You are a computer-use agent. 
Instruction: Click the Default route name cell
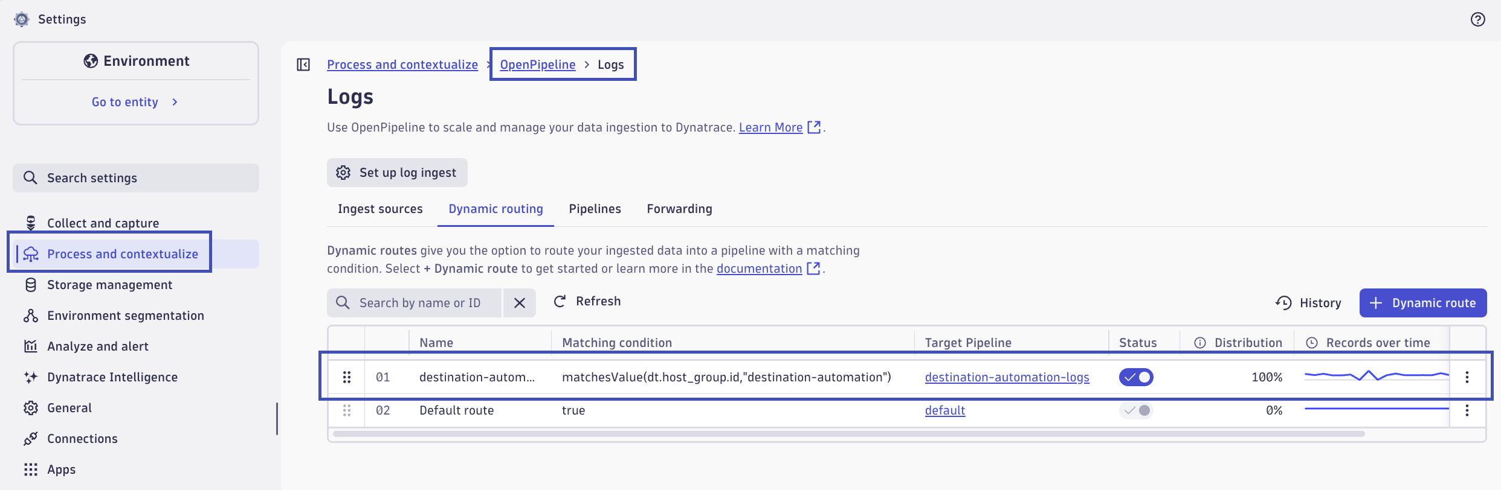(x=456, y=410)
